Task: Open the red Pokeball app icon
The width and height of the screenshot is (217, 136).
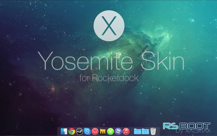Action: click(95, 131)
